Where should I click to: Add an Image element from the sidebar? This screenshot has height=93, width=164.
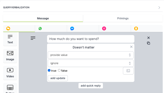point(10,56)
